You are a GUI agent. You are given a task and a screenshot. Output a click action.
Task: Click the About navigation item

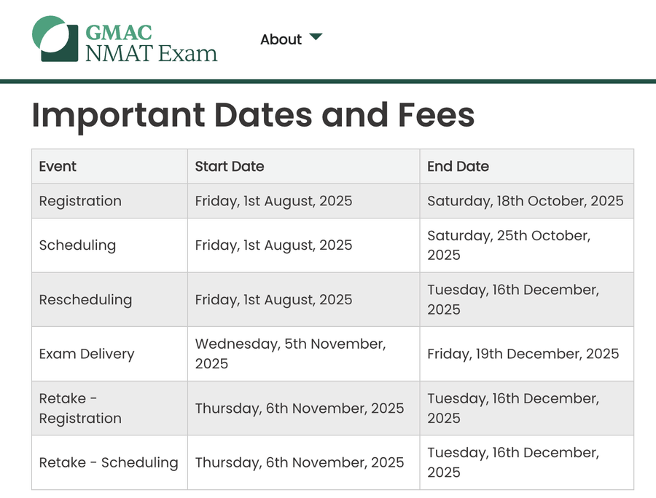click(x=281, y=39)
